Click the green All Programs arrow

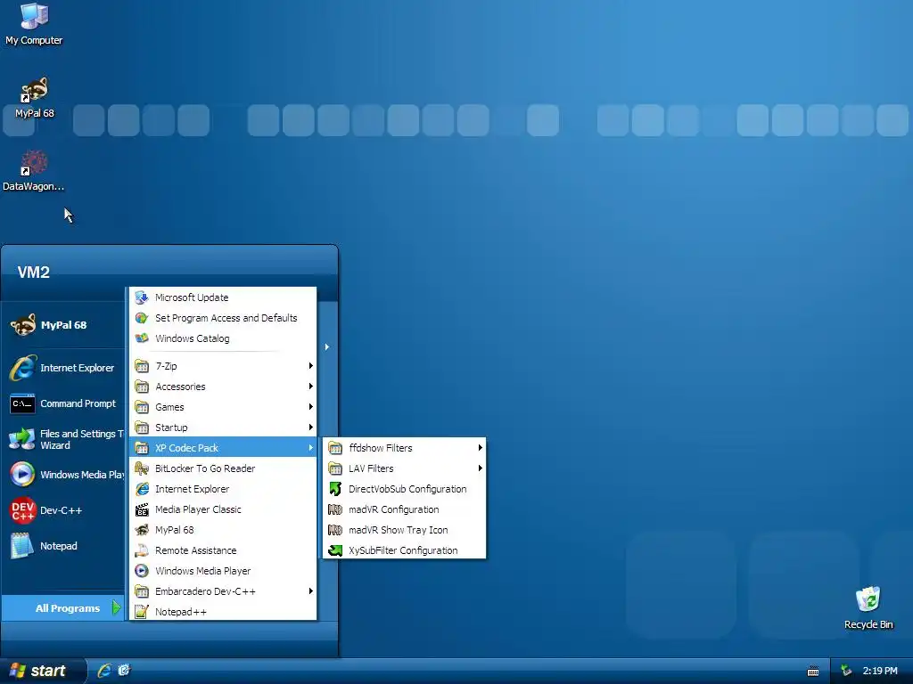tap(116, 607)
